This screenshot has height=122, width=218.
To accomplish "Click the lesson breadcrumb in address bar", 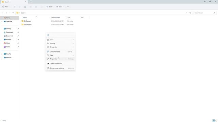I will [22, 13].
